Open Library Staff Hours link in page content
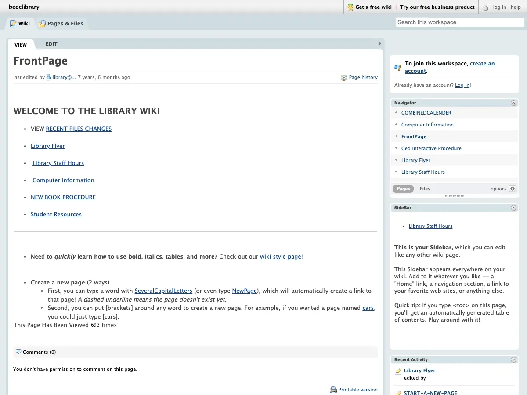Image resolution: width=527 pixels, height=395 pixels. pyautogui.click(x=58, y=163)
